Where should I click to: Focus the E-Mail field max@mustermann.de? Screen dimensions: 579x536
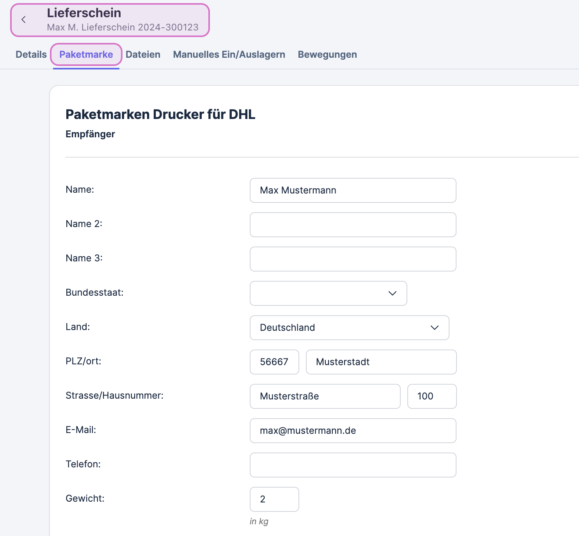click(x=353, y=431)
